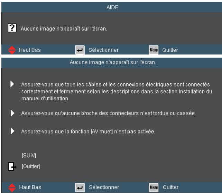This screenshot has height=193, width=222.
Task: Click the Enter key icon in bottom bar
Action: pos(80,187)
